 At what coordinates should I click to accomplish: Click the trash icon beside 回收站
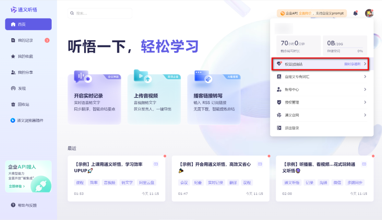(13, 104)
